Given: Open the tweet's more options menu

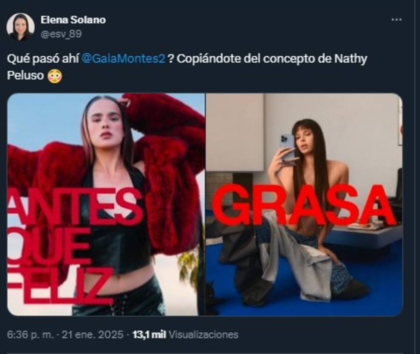Looking at the screenshot, I should pos(396,20).
